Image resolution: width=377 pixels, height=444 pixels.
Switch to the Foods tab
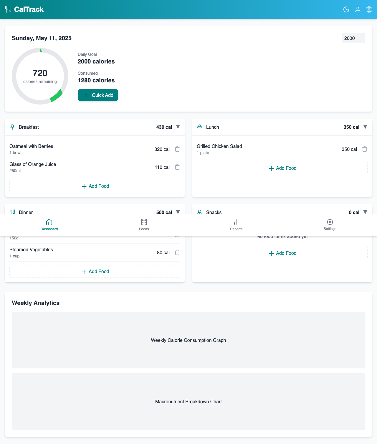pos(144,225)
